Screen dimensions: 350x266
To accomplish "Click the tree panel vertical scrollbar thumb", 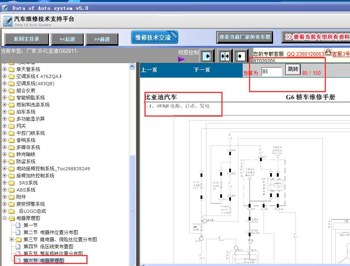I will (132, 209).
